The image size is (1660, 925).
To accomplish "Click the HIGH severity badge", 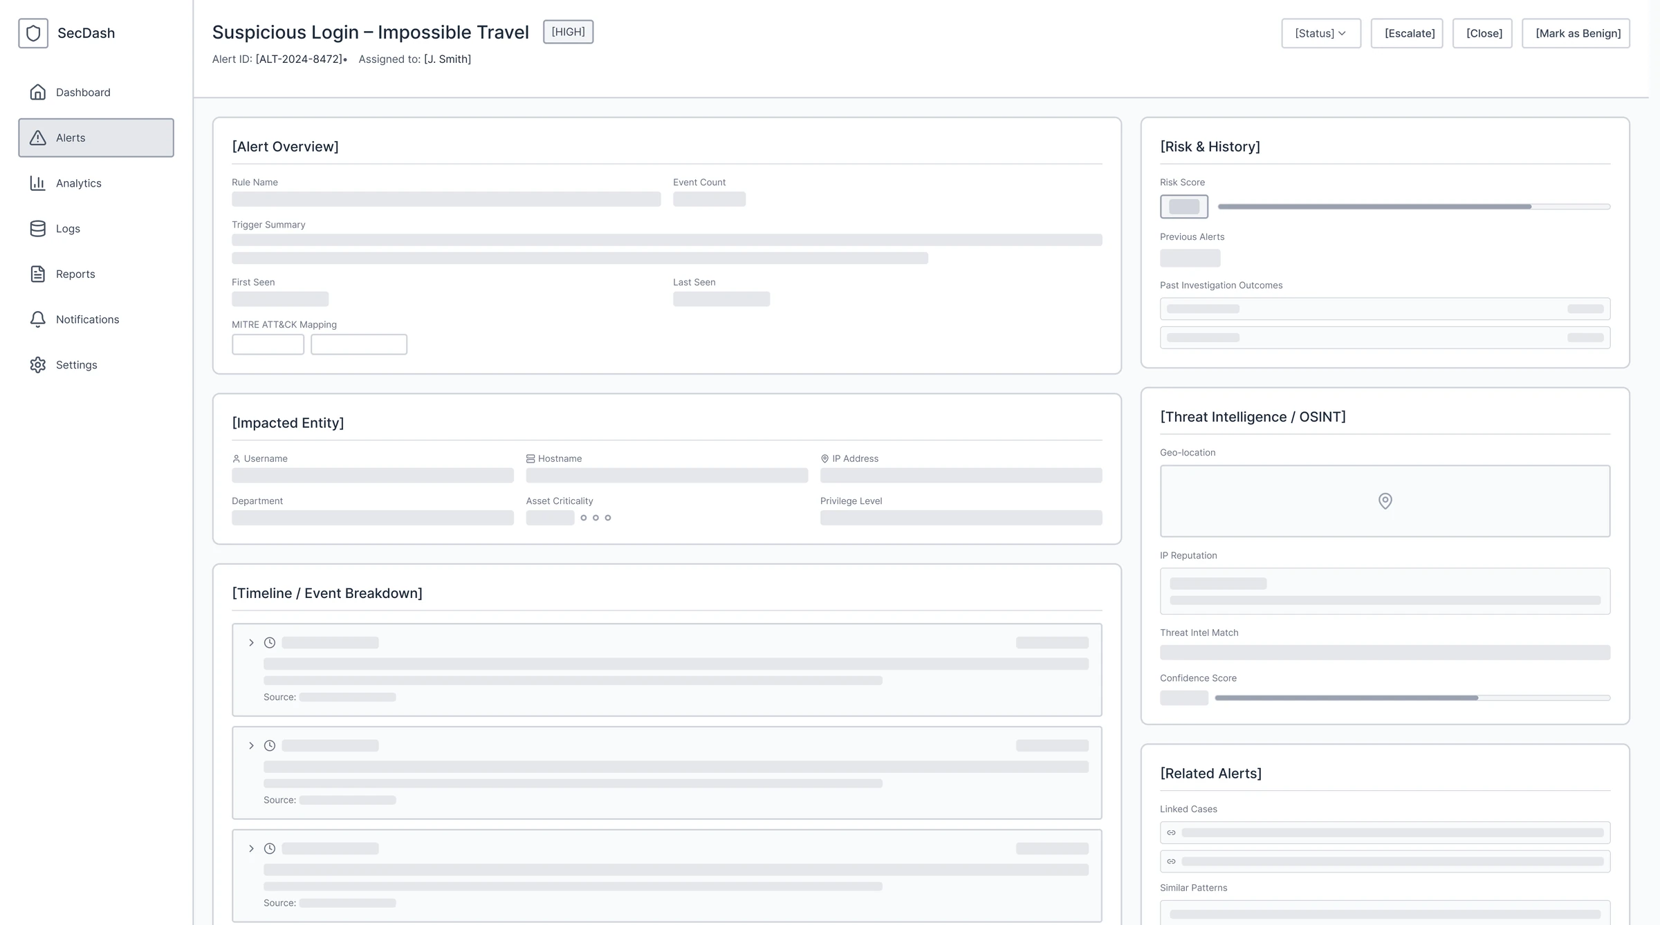I will click(568, 32).
